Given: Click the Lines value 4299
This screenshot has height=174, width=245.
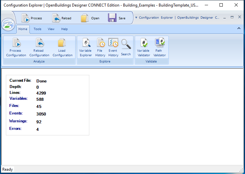Looking at the screenshot, I should coord(41,93).
